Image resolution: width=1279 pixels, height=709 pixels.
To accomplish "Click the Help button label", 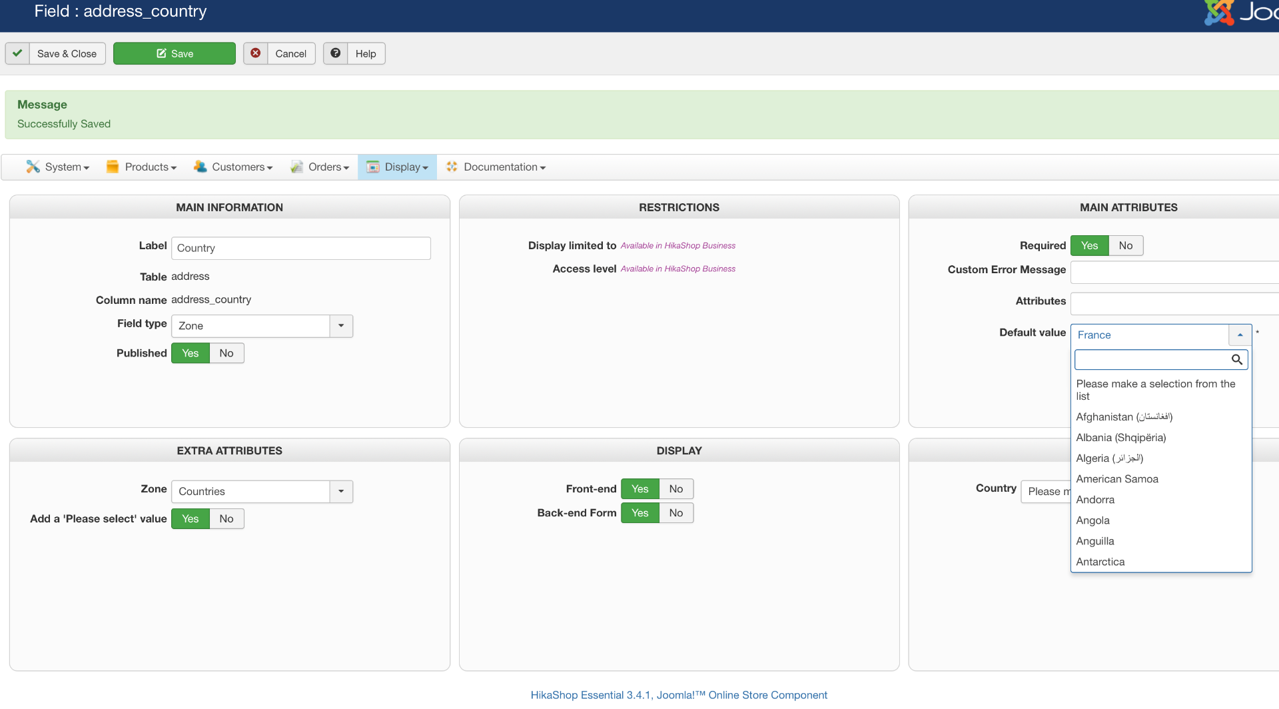I will pyautogui.click(x=366, y=54).
